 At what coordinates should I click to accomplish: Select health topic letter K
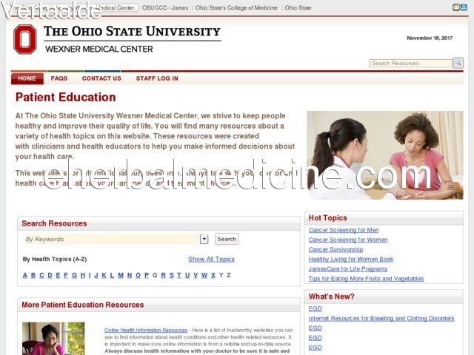[104, 275]
